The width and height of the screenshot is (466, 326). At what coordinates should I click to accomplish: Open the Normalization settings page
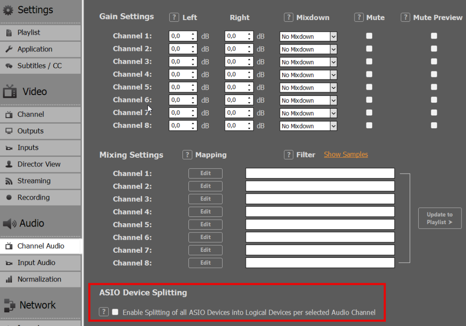[x=41, y=279]
